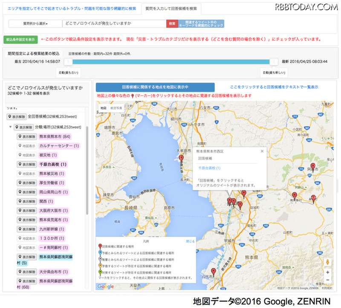Toggle 地図表示 for カルチャーセンター (1)

[26, 146]
